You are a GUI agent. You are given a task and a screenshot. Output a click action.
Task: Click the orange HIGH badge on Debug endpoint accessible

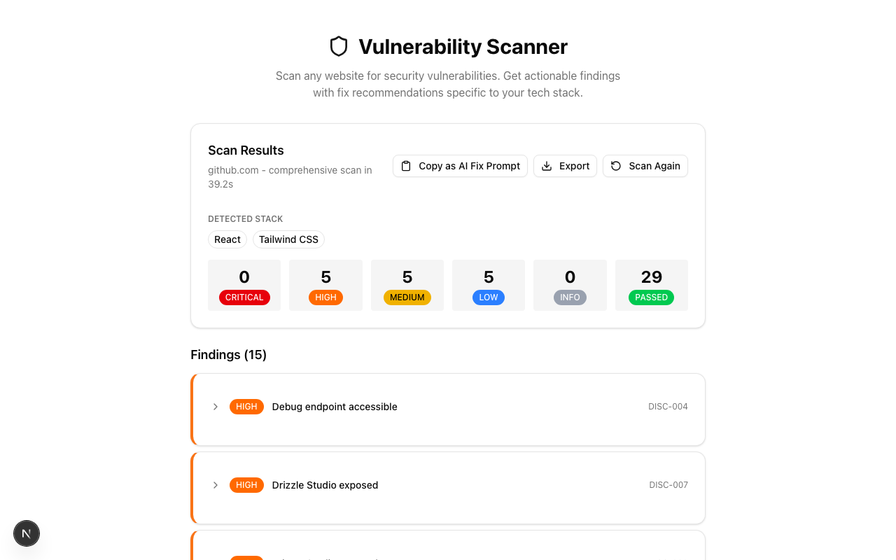pyautogui.click(x=246, y=407)
